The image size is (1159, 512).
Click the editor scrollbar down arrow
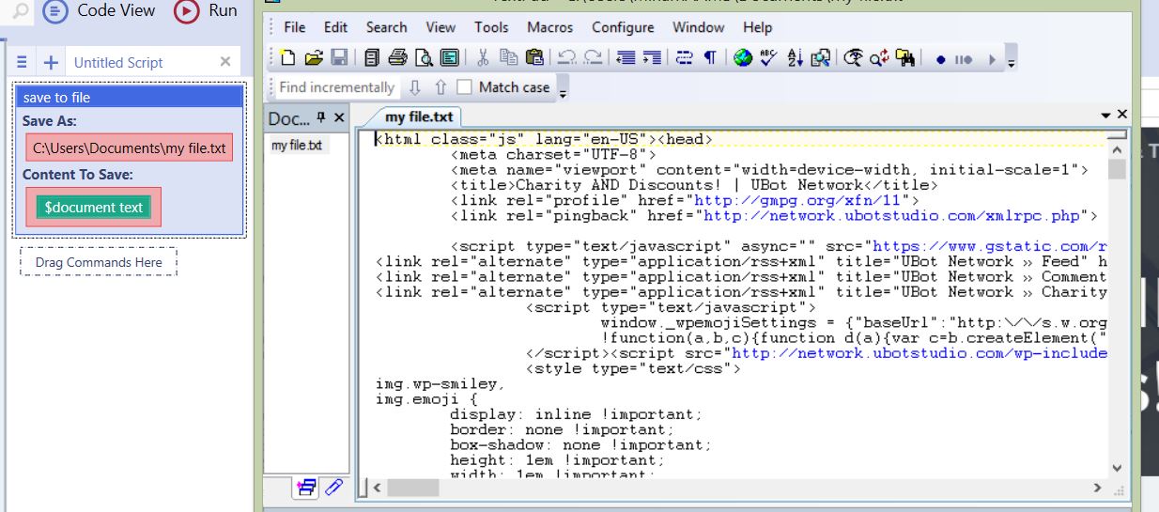[1117, 467]
